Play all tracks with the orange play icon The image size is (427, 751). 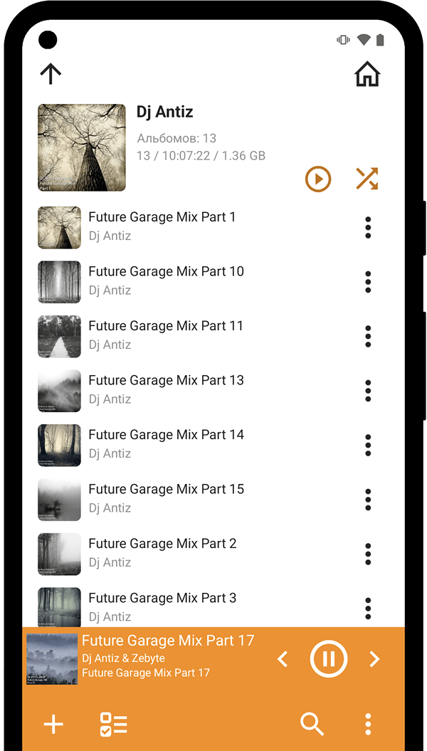[318, 179]
